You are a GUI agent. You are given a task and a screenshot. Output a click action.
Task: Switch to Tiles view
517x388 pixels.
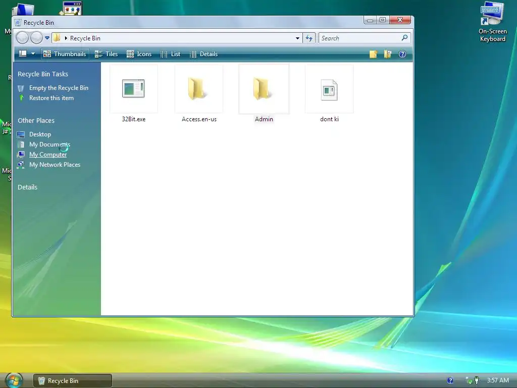click(106, 54)
